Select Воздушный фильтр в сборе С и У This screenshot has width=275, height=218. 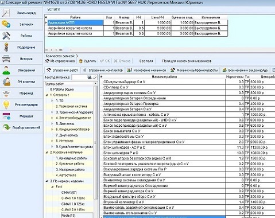(164, 196)
